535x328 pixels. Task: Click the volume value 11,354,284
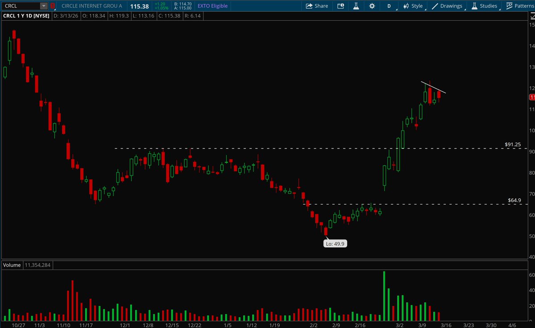(37, 265)
